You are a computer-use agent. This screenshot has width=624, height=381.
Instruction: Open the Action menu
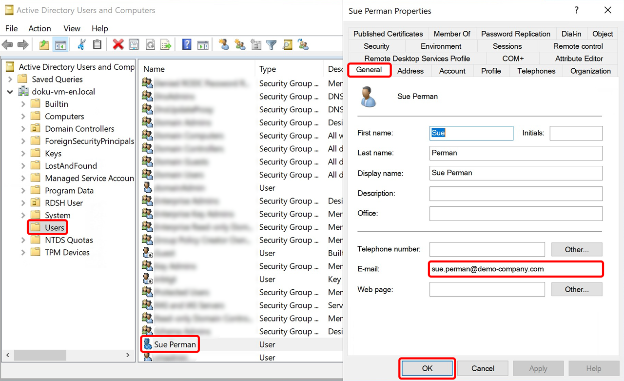pyautogui.click(x=39, y=28)
